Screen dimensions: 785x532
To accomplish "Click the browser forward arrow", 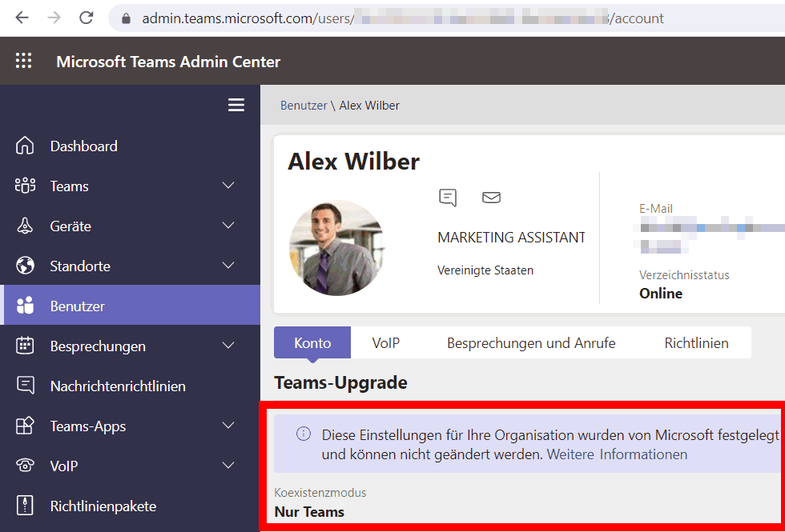I will (x=54, y=18).
